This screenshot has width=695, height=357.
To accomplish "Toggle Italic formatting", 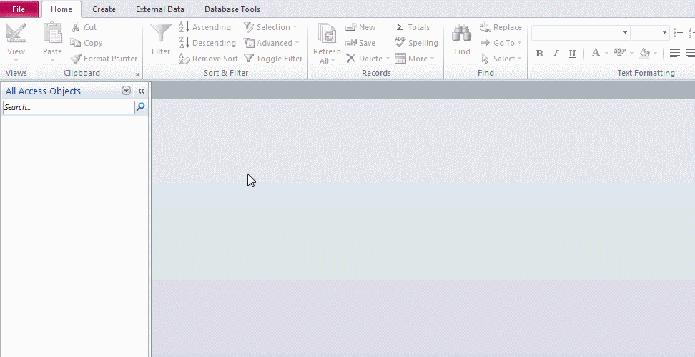I will [x=556, y=54].
